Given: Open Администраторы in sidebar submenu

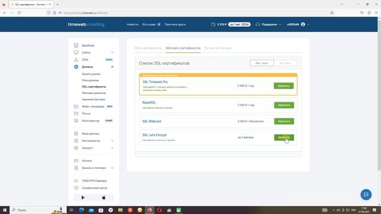Looking at the screenshot, I should pos(93,99).
